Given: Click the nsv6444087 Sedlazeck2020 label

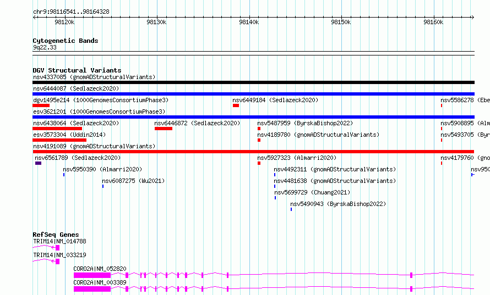Looking at the screenshot, I should [76, 88].
